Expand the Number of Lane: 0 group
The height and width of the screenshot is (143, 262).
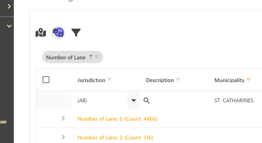click(63, 118)
